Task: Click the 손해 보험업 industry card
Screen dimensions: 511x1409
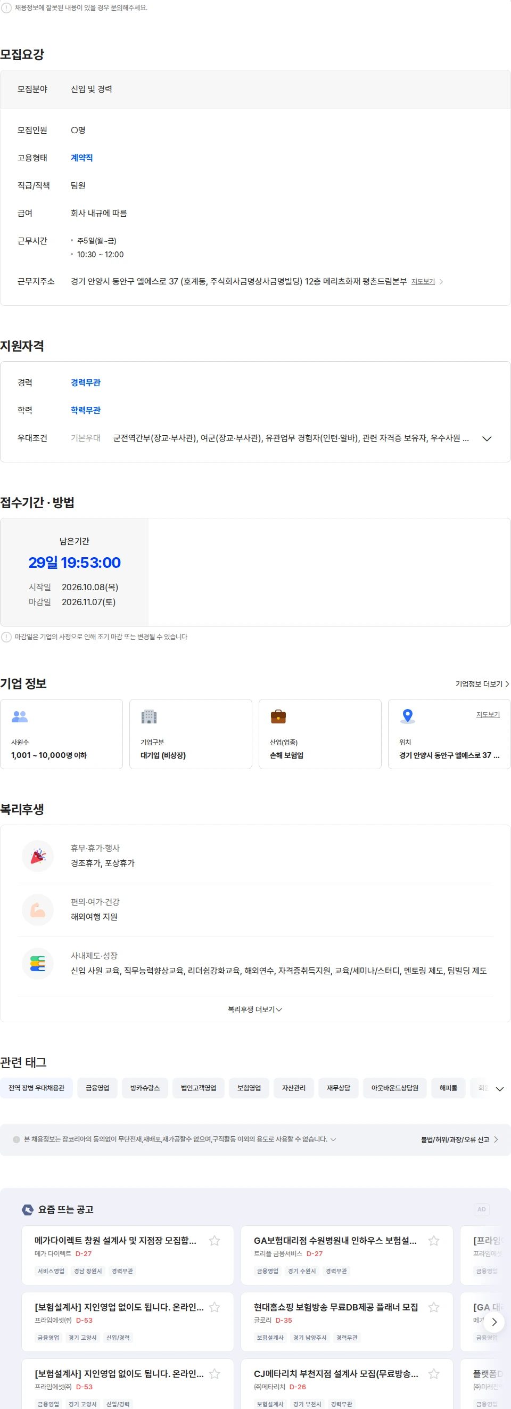Action: [x=320, y=734]
